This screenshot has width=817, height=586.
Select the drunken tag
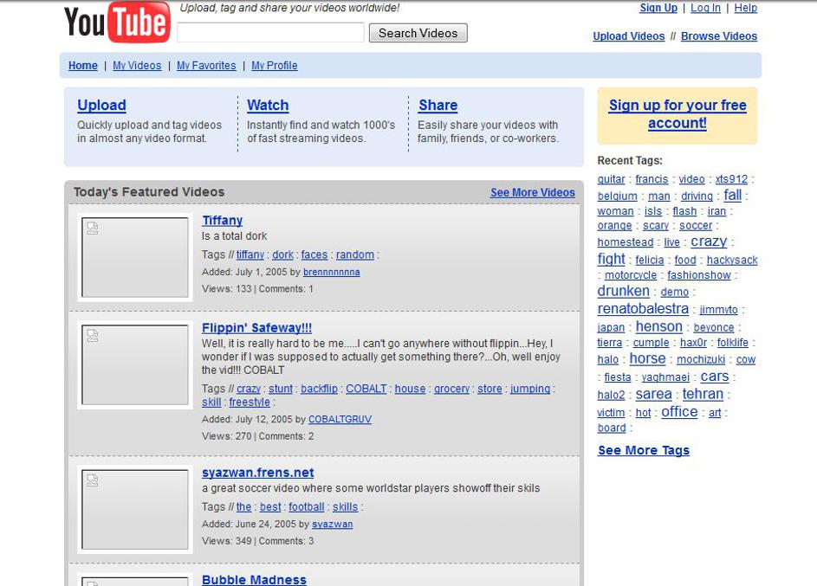pos(623,292)
